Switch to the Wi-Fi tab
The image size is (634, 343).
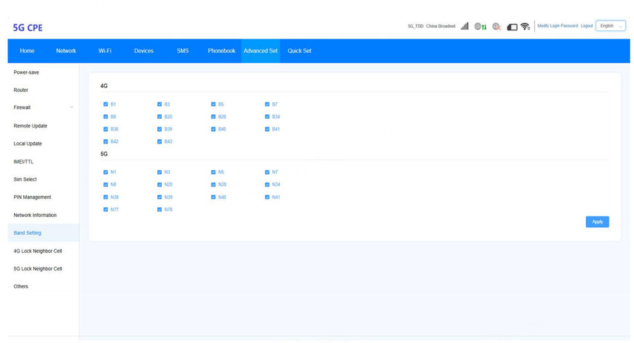pyautogui.click(x=105, y=51)
